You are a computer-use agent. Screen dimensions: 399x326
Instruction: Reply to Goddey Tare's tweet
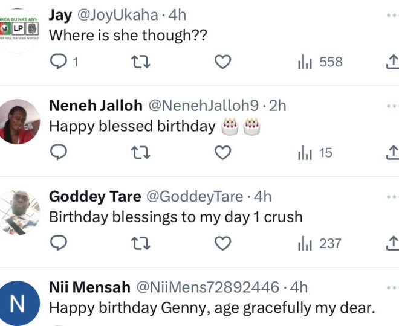coord(57,243)
